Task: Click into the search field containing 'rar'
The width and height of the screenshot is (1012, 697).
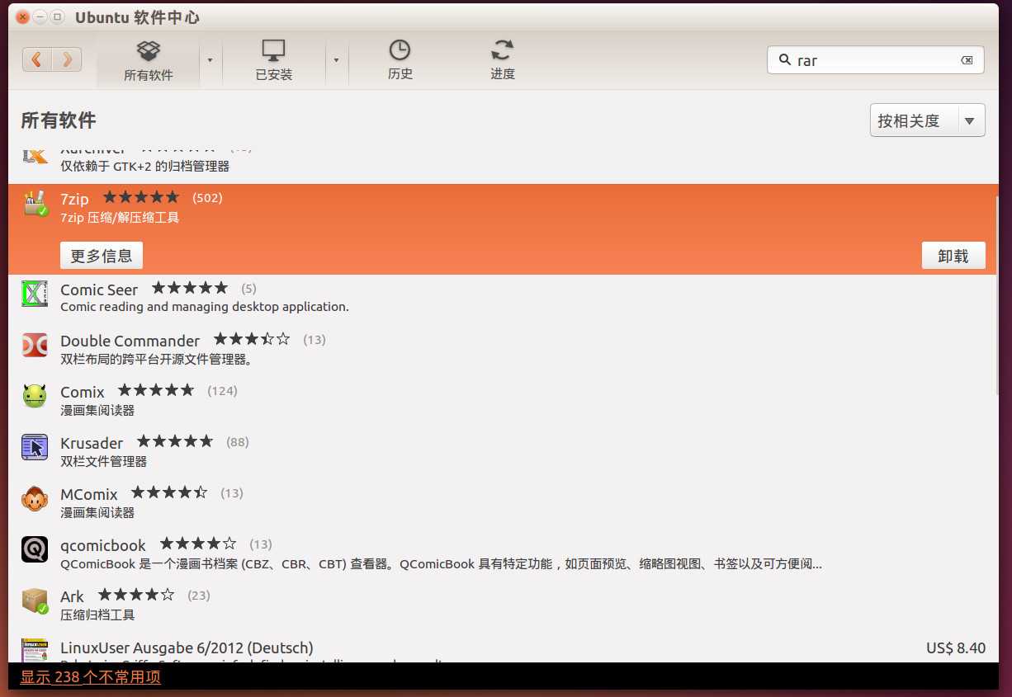Action: [875, 60]
